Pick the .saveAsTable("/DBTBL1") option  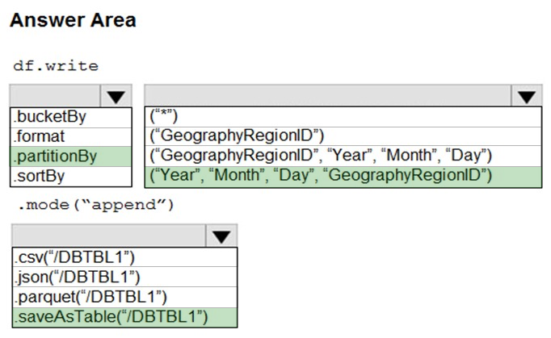pos(124,318)
